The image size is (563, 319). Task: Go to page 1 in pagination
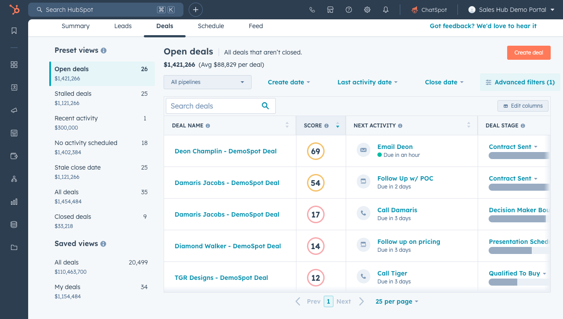[328, 301]
